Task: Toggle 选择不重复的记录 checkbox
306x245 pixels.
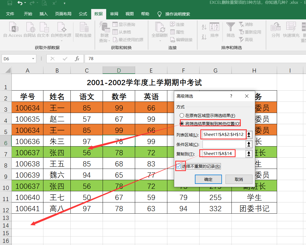Action: point(179,166)
